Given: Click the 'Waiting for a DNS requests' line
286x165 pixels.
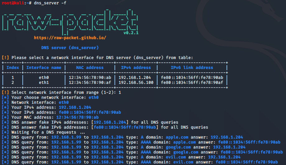Looking at the screenshot, I should coord(43,132).
